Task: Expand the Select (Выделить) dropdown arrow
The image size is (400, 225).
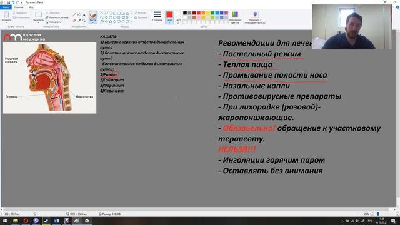Action: [39, 22]
